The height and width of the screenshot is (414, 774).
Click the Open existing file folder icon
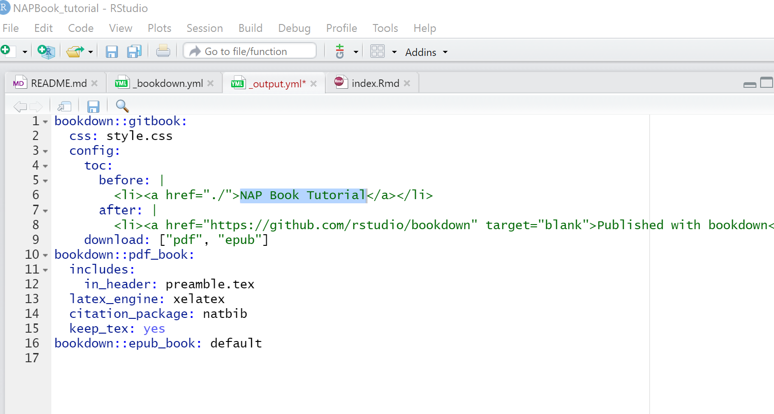click(74, 51)
